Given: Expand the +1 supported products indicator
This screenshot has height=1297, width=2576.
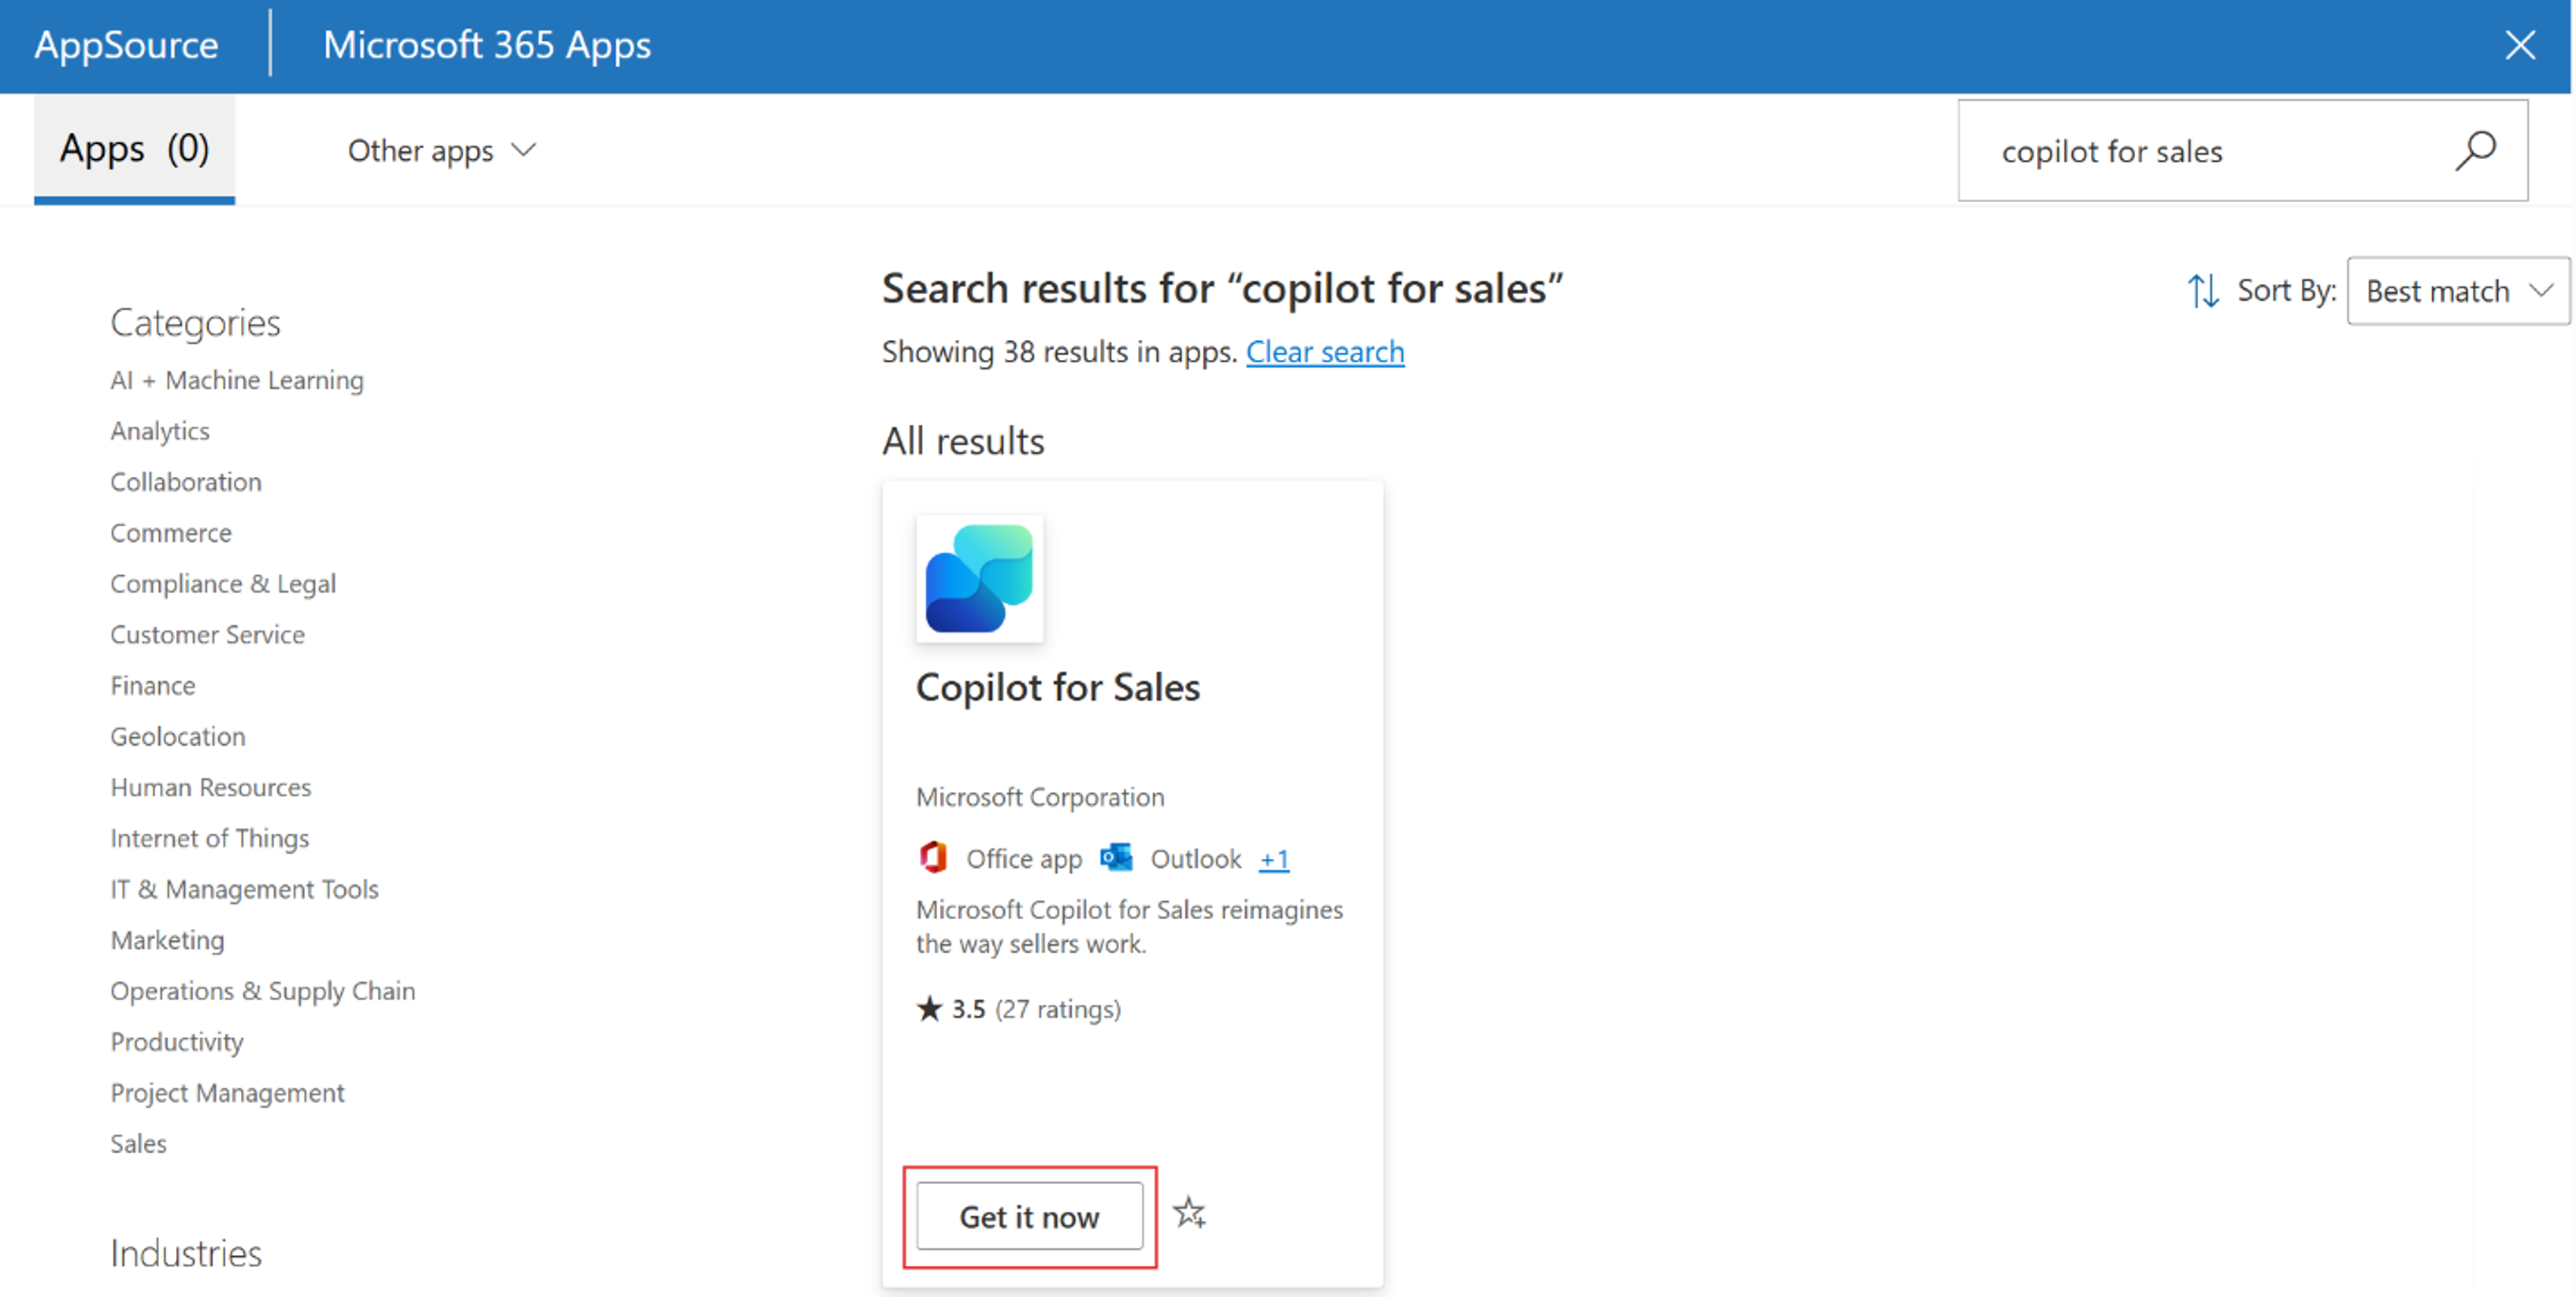Looking at the screenshot, I should coord(1273,858).
